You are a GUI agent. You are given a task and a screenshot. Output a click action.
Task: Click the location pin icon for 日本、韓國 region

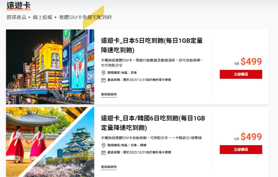(x=103, y=145)
